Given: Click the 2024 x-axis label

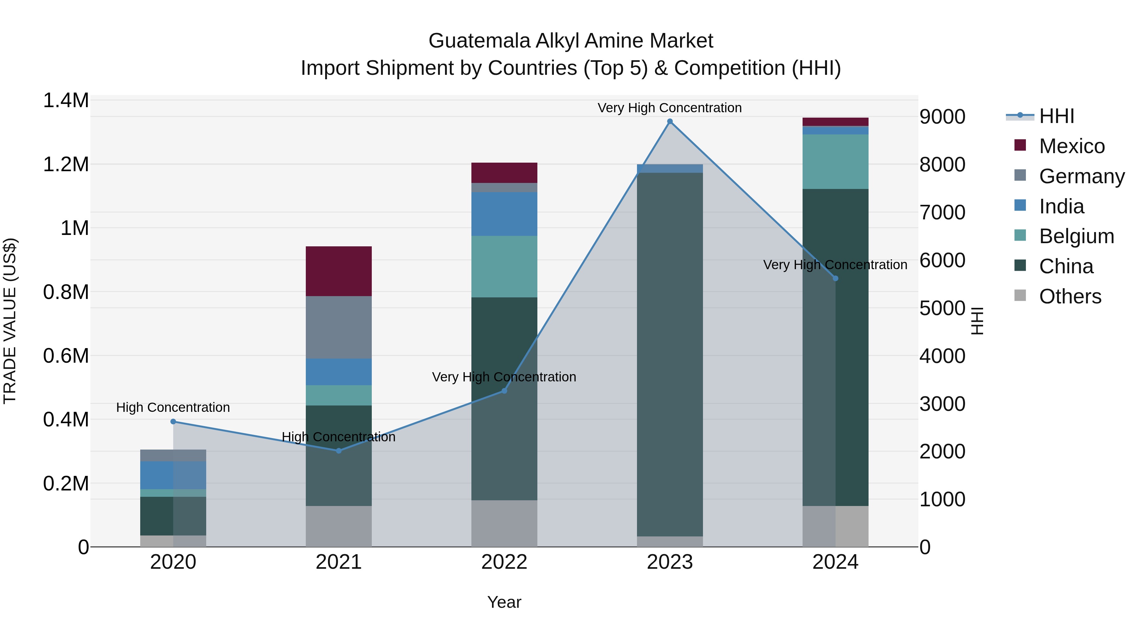Looking at the screenshot, I should (x=836, y=562).
